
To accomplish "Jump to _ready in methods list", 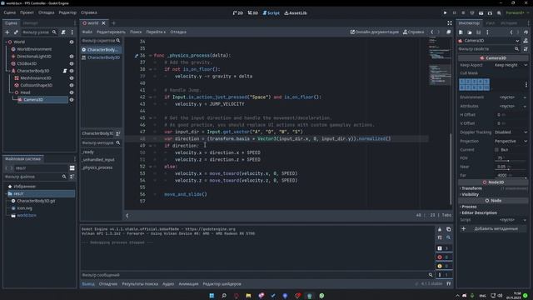I will tap(88, 152).
